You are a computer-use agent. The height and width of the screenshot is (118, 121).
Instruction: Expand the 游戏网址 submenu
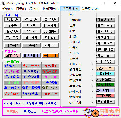(x=78, y=97)
